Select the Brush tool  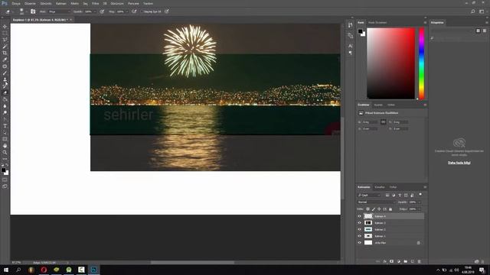point(5,73)
